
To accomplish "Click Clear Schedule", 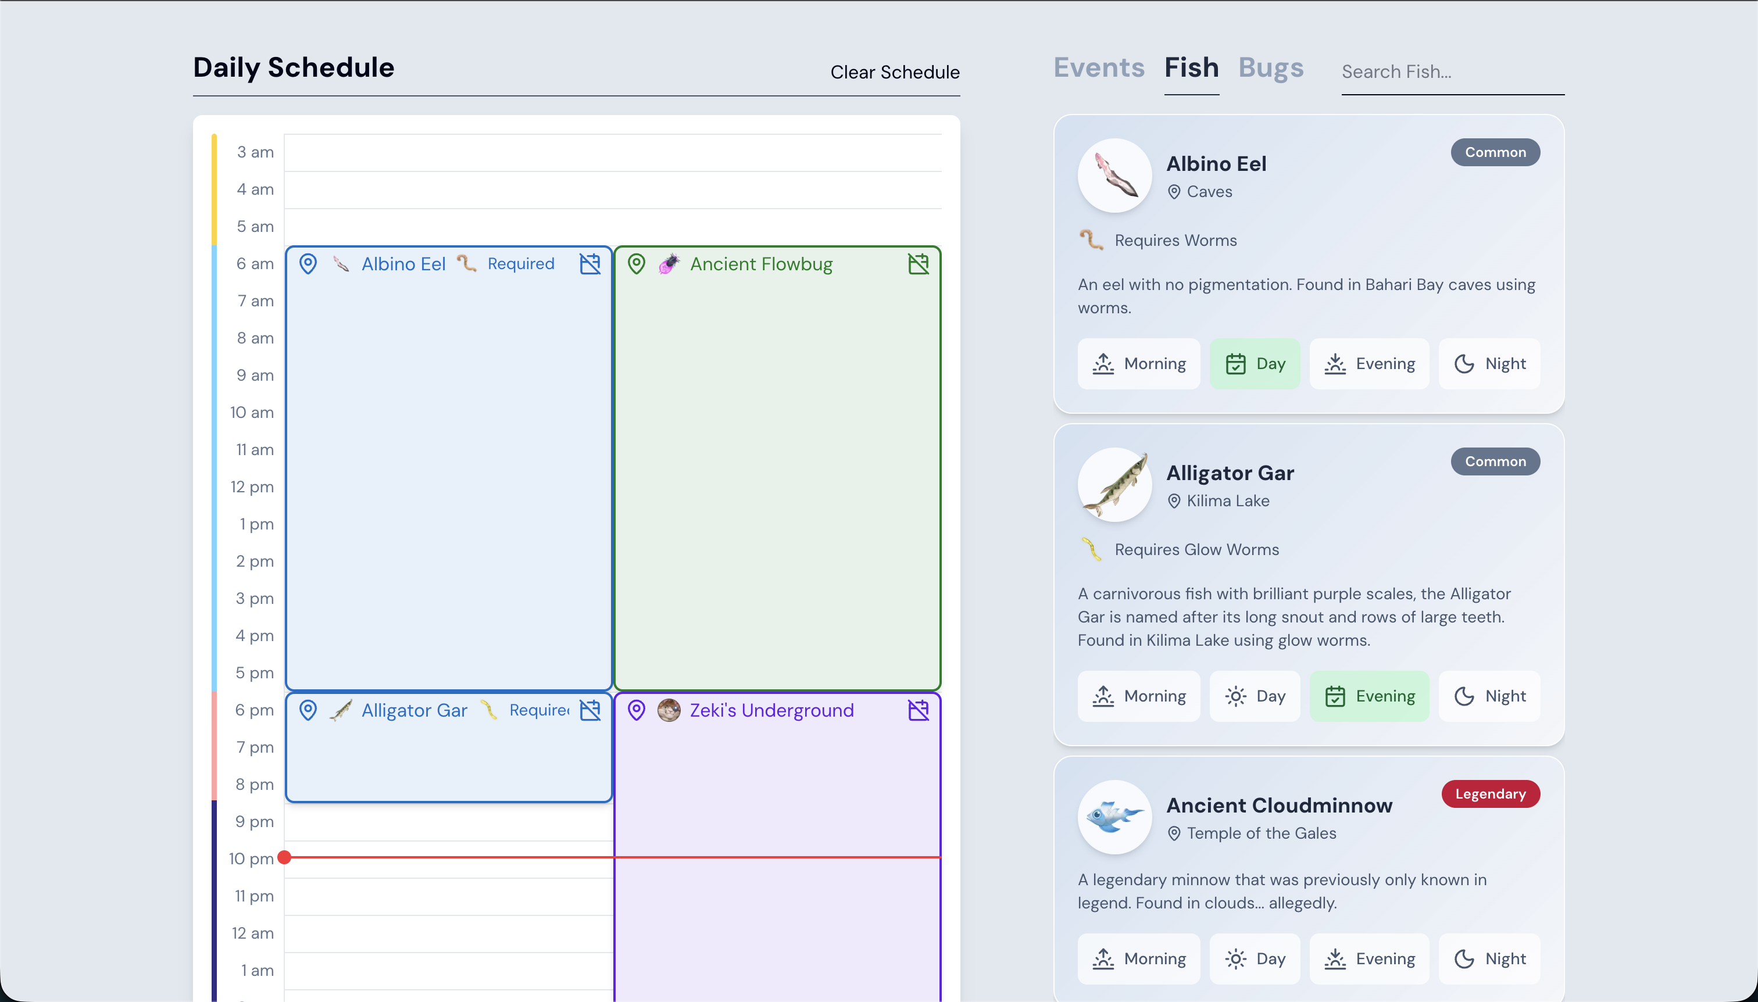I will click(895, 72).
